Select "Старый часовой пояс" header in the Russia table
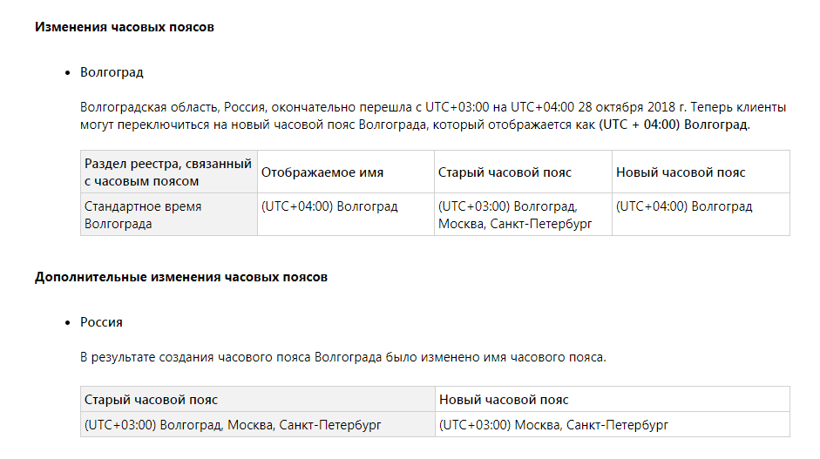Screen dimensions: 820x459 (x=152, y=400)
